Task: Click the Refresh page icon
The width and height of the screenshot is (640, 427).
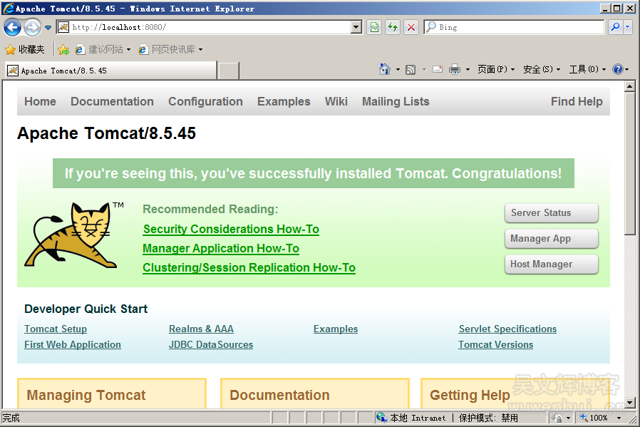Action: (x=393, y=27)
